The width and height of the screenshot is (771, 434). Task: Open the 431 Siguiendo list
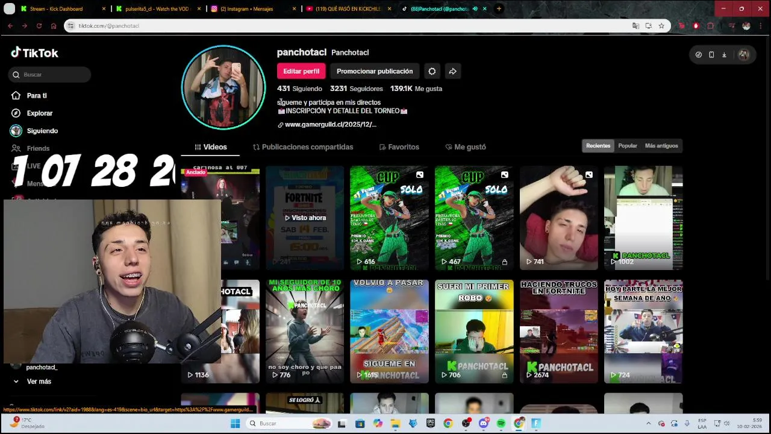[299, 89]
